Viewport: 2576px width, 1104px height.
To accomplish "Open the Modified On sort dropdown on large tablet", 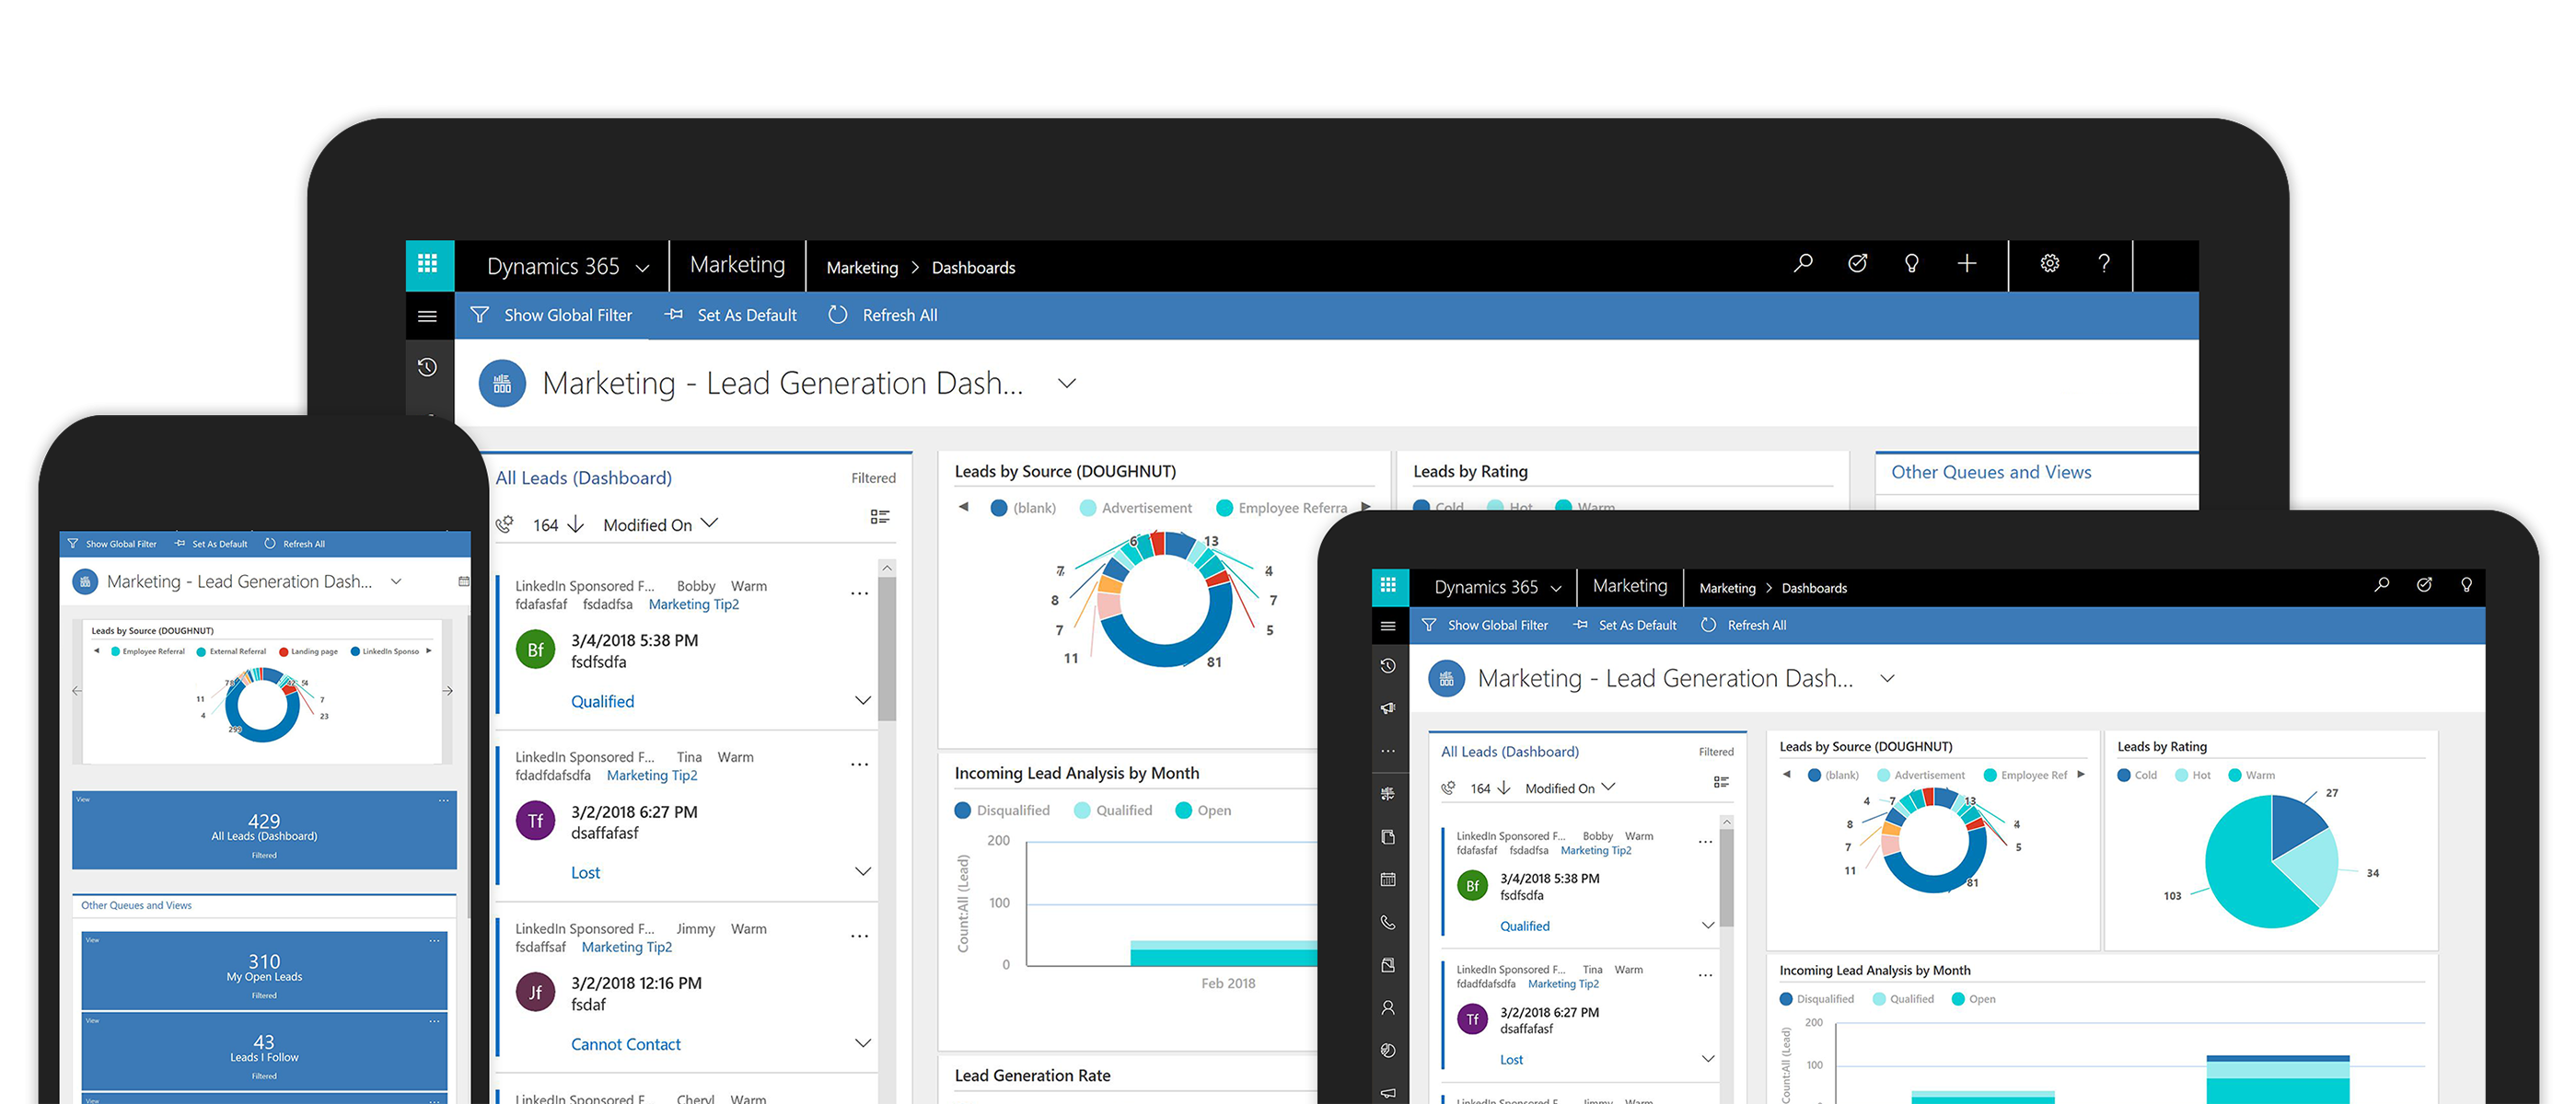I will tap(709, 523).
